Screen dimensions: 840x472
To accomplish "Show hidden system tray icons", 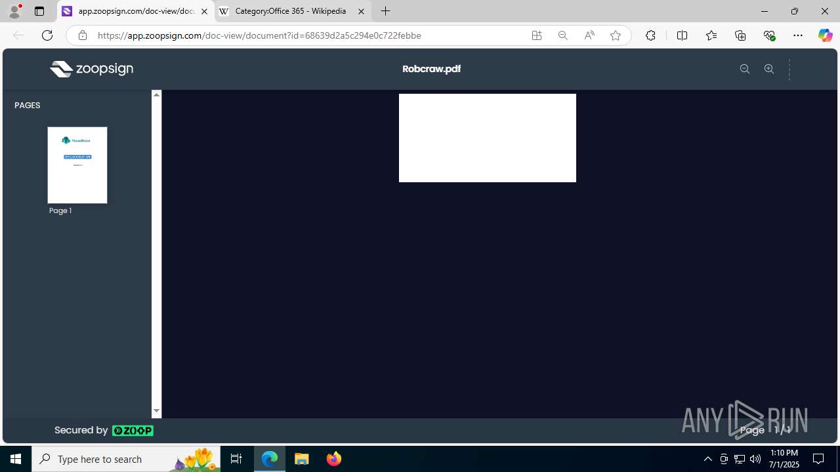I will (708, 459).
